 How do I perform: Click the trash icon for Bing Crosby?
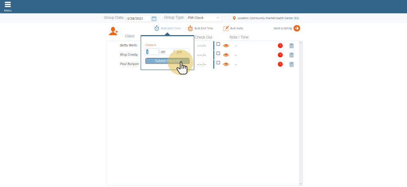pyautogui.click(x=291, y=55)
